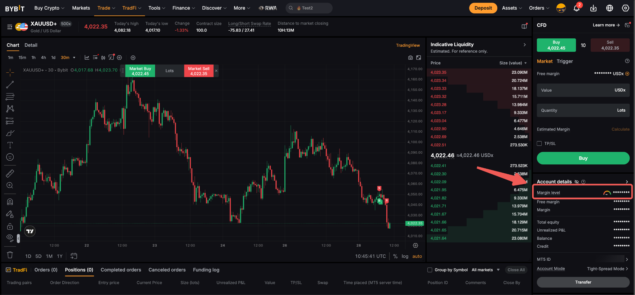Switch to the Completed orders tab
635x295 pixels.
pos(121,270)
